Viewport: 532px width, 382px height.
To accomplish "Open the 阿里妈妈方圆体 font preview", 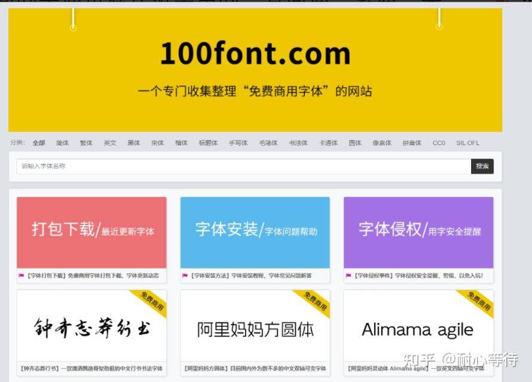I will point(255,326).
